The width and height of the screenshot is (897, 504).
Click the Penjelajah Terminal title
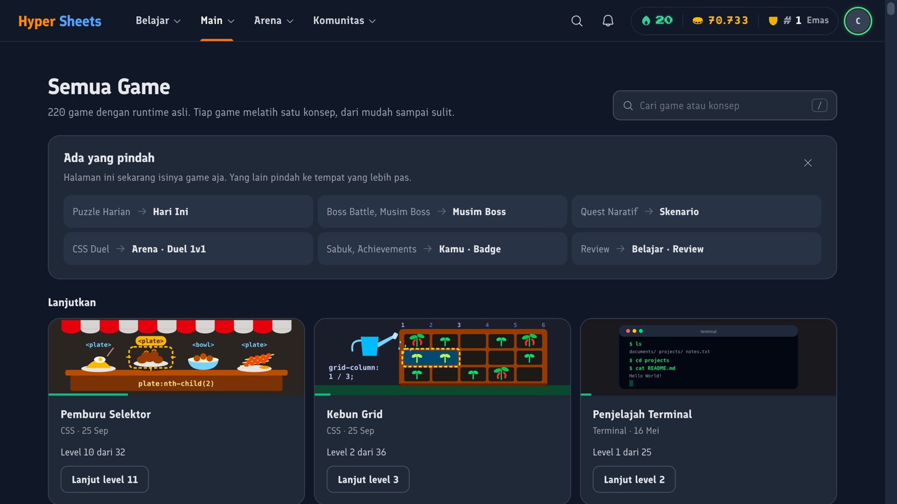click(642, 414)
